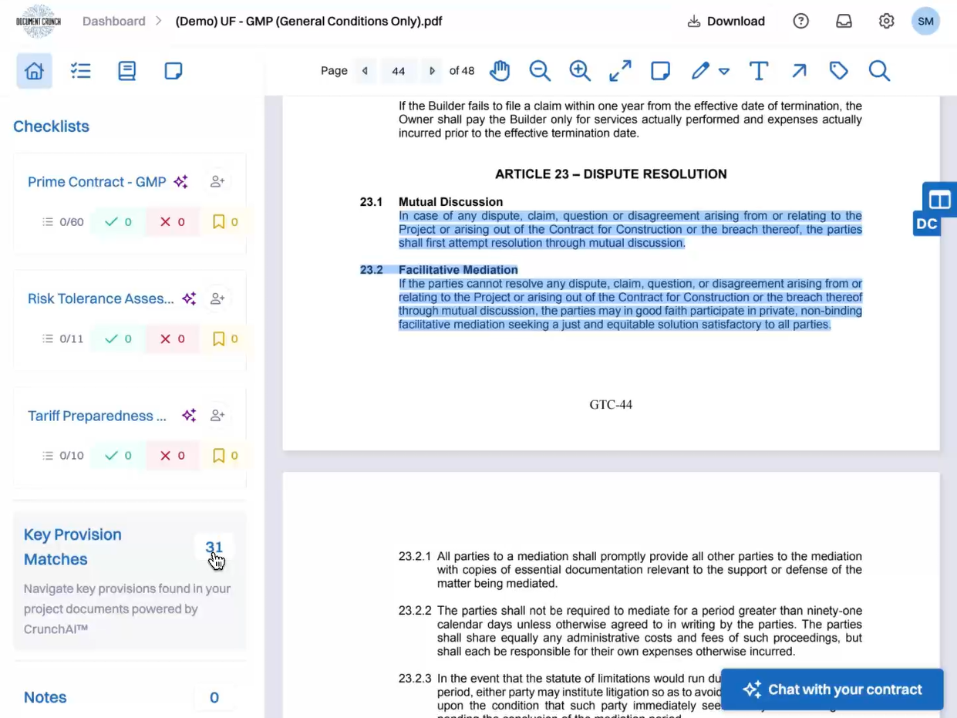Toggle the DC side panel layout icon
This screenshot has width=957, height=718.
coord(939,200)
